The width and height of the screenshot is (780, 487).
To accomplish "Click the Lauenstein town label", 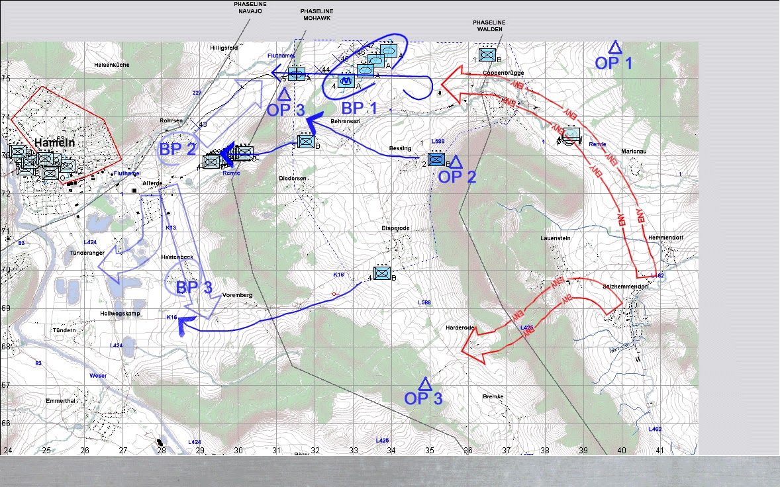I will [x=555, y=238].
